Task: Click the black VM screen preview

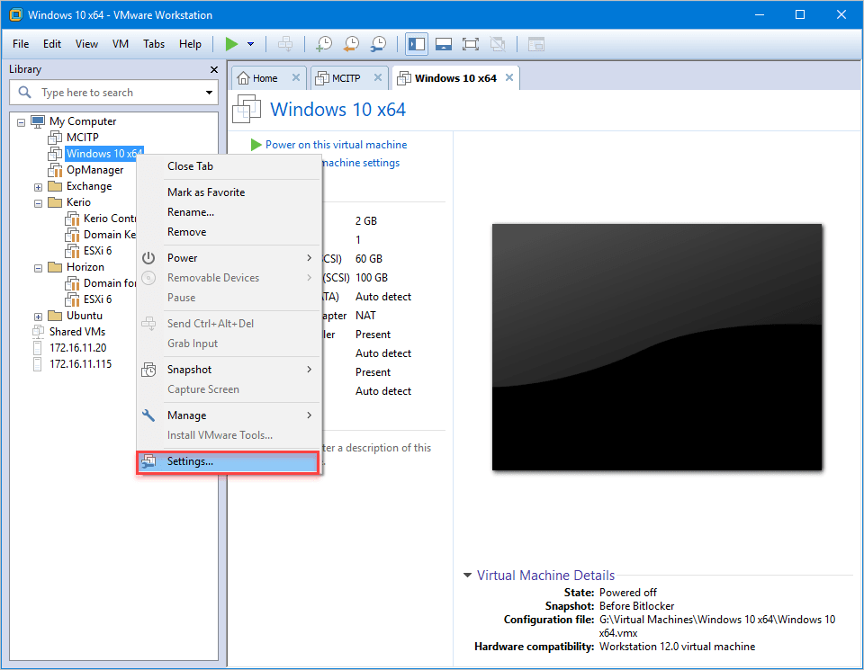Action: pos(657,347)
